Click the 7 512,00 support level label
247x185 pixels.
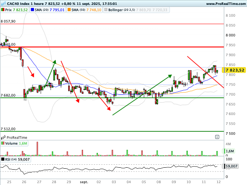click(x=8, y=129)
